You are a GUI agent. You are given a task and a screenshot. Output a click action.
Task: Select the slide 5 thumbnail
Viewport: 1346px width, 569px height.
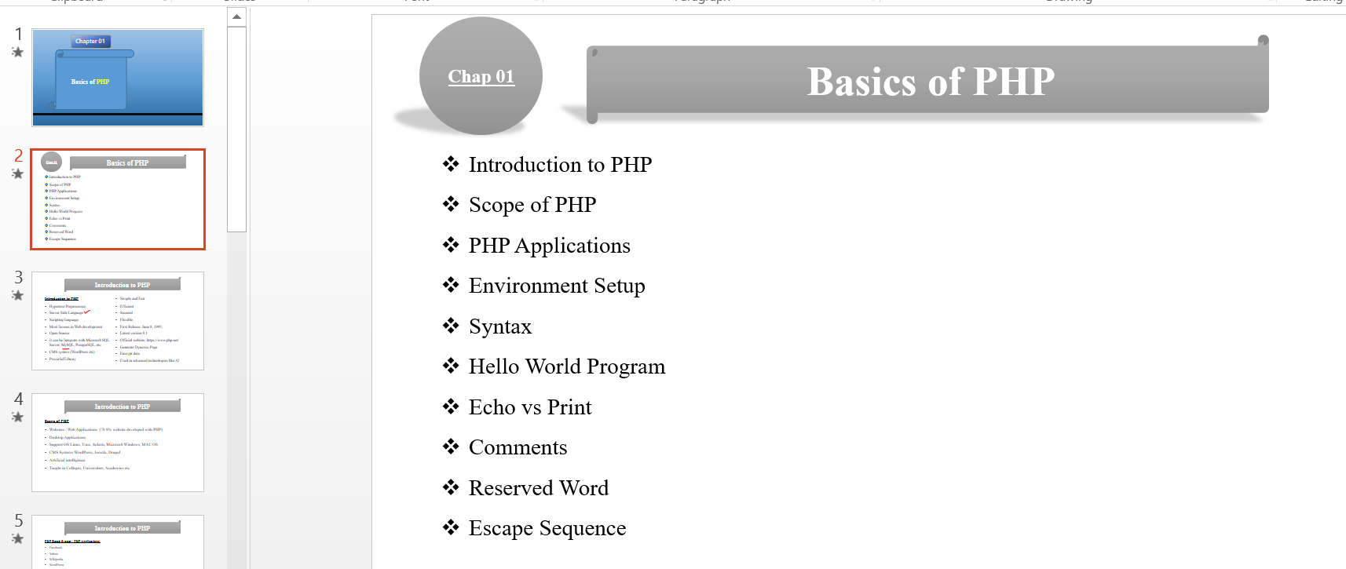pos(118,542)
